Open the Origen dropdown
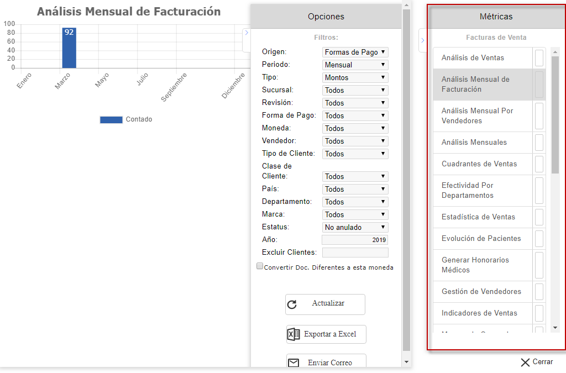Viewport: 566px width, 373px height. point(355,52)
